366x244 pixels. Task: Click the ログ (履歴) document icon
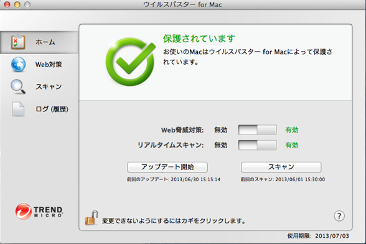pos(18,109)
